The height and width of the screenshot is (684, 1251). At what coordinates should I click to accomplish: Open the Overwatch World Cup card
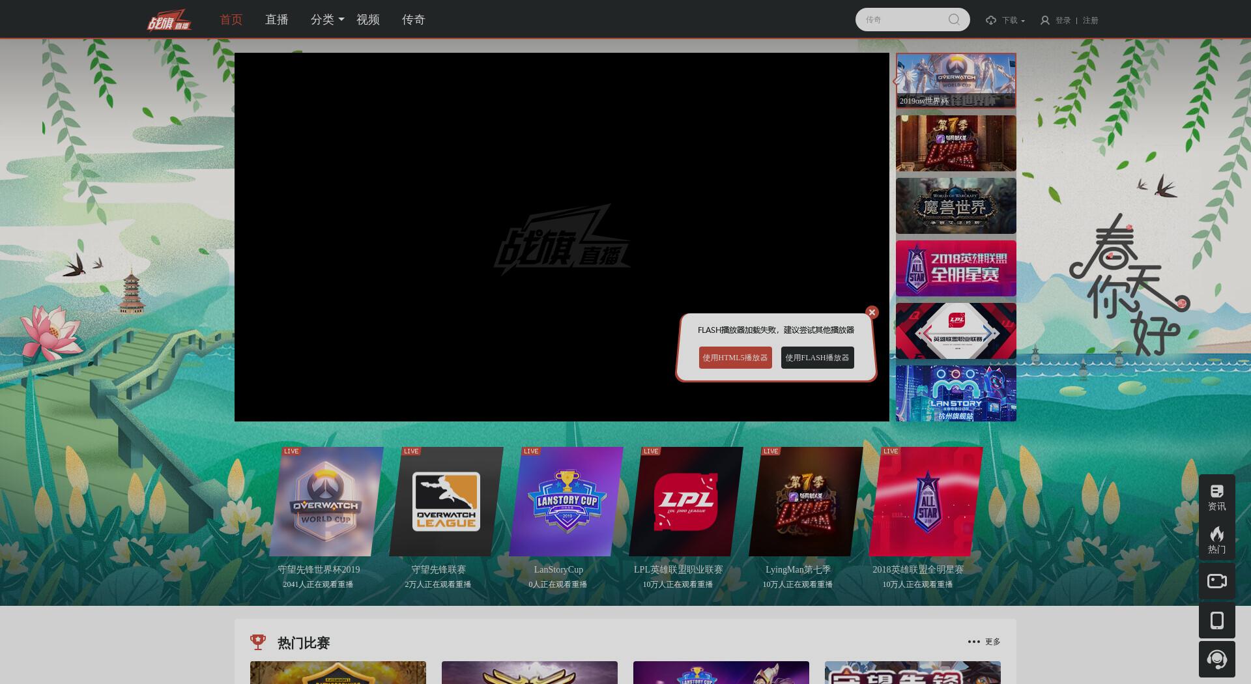tap(326, 502)
